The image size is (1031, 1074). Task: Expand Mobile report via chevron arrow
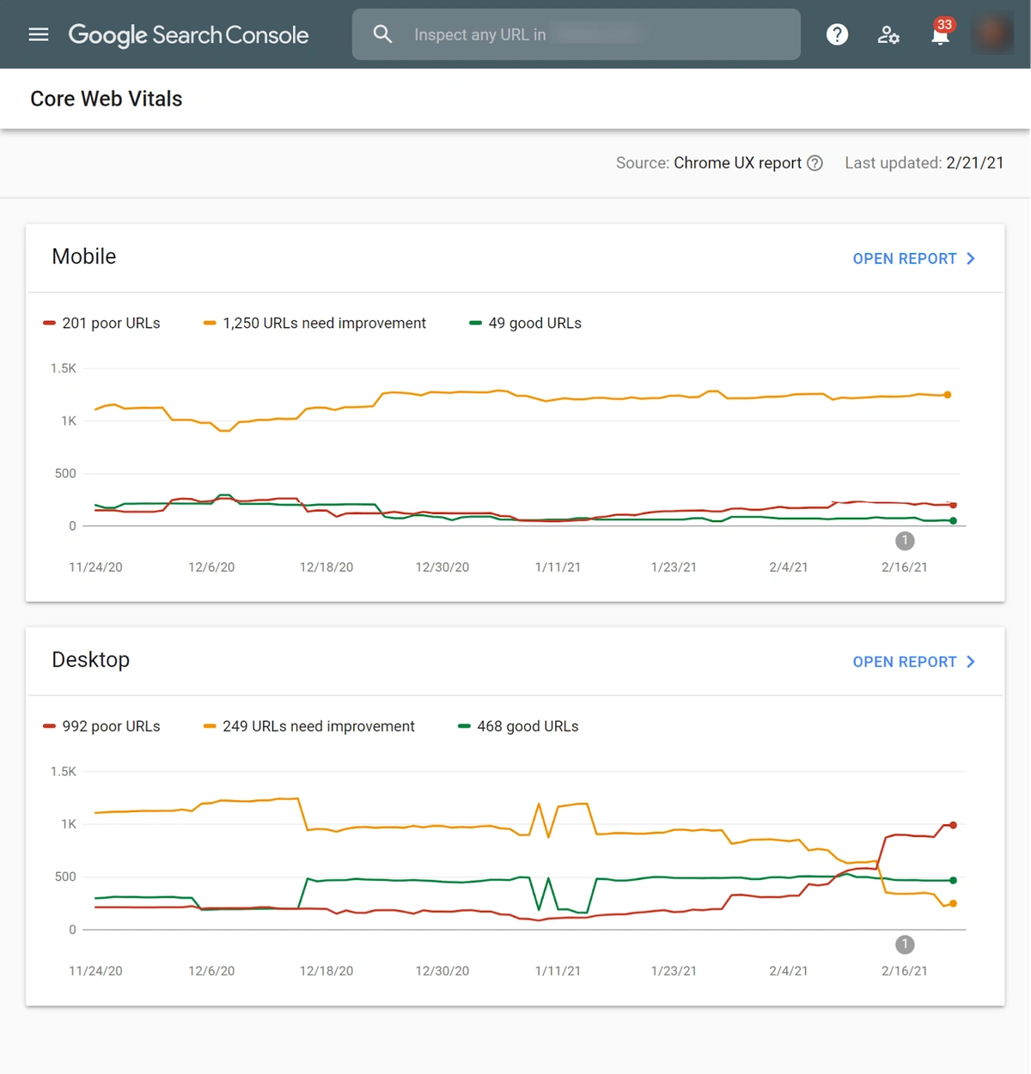[x=971, y=258]
